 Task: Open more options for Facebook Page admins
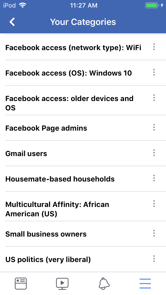click(154, 128)
